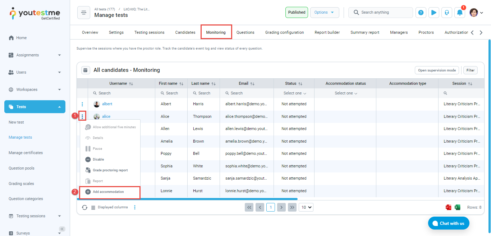Click the play video tutorial icon
491x236 pixels.
pos(434,13)
